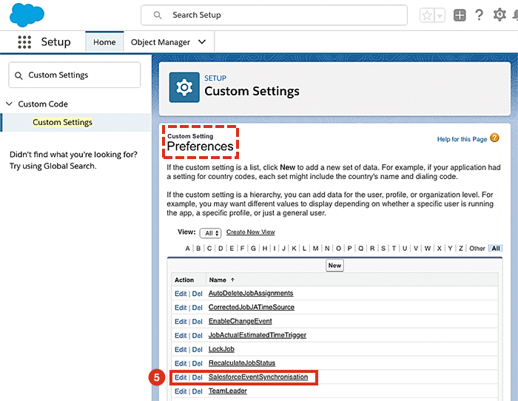The width and height of the screenshot is (518, 401).
Task: Click the Search Setup field
Action: click(274, 15)
